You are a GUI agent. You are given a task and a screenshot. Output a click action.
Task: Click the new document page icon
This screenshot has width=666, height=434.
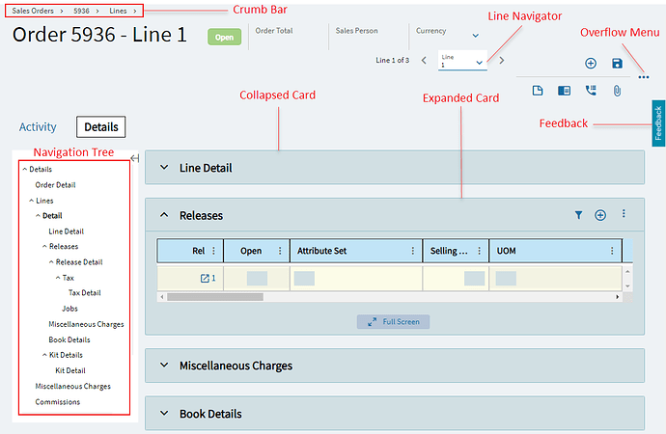click(538, 91)
